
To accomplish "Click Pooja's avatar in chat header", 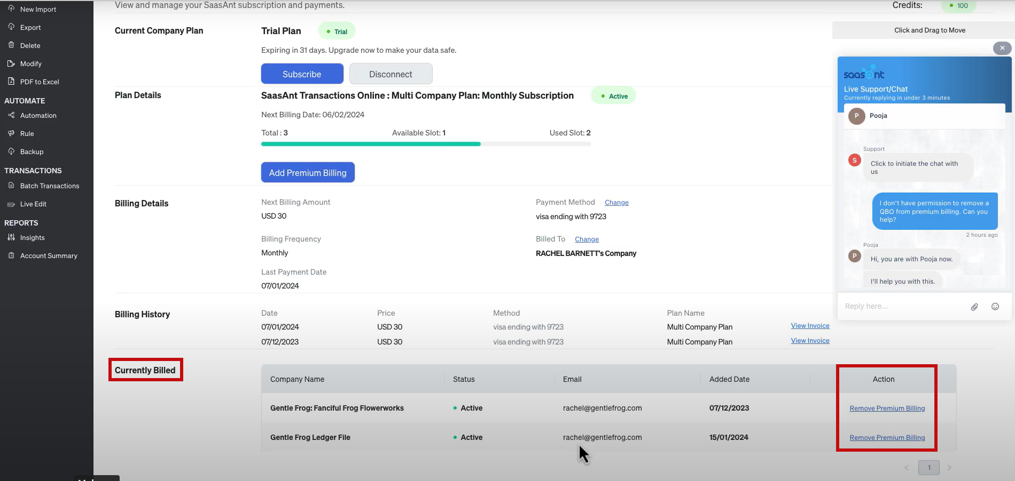I will coord(857,116).
